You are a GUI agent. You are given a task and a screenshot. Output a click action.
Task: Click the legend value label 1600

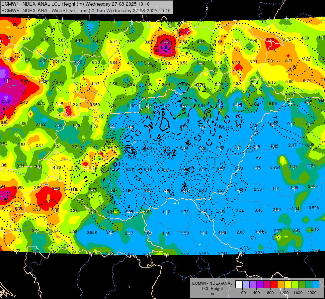(298, 293)
